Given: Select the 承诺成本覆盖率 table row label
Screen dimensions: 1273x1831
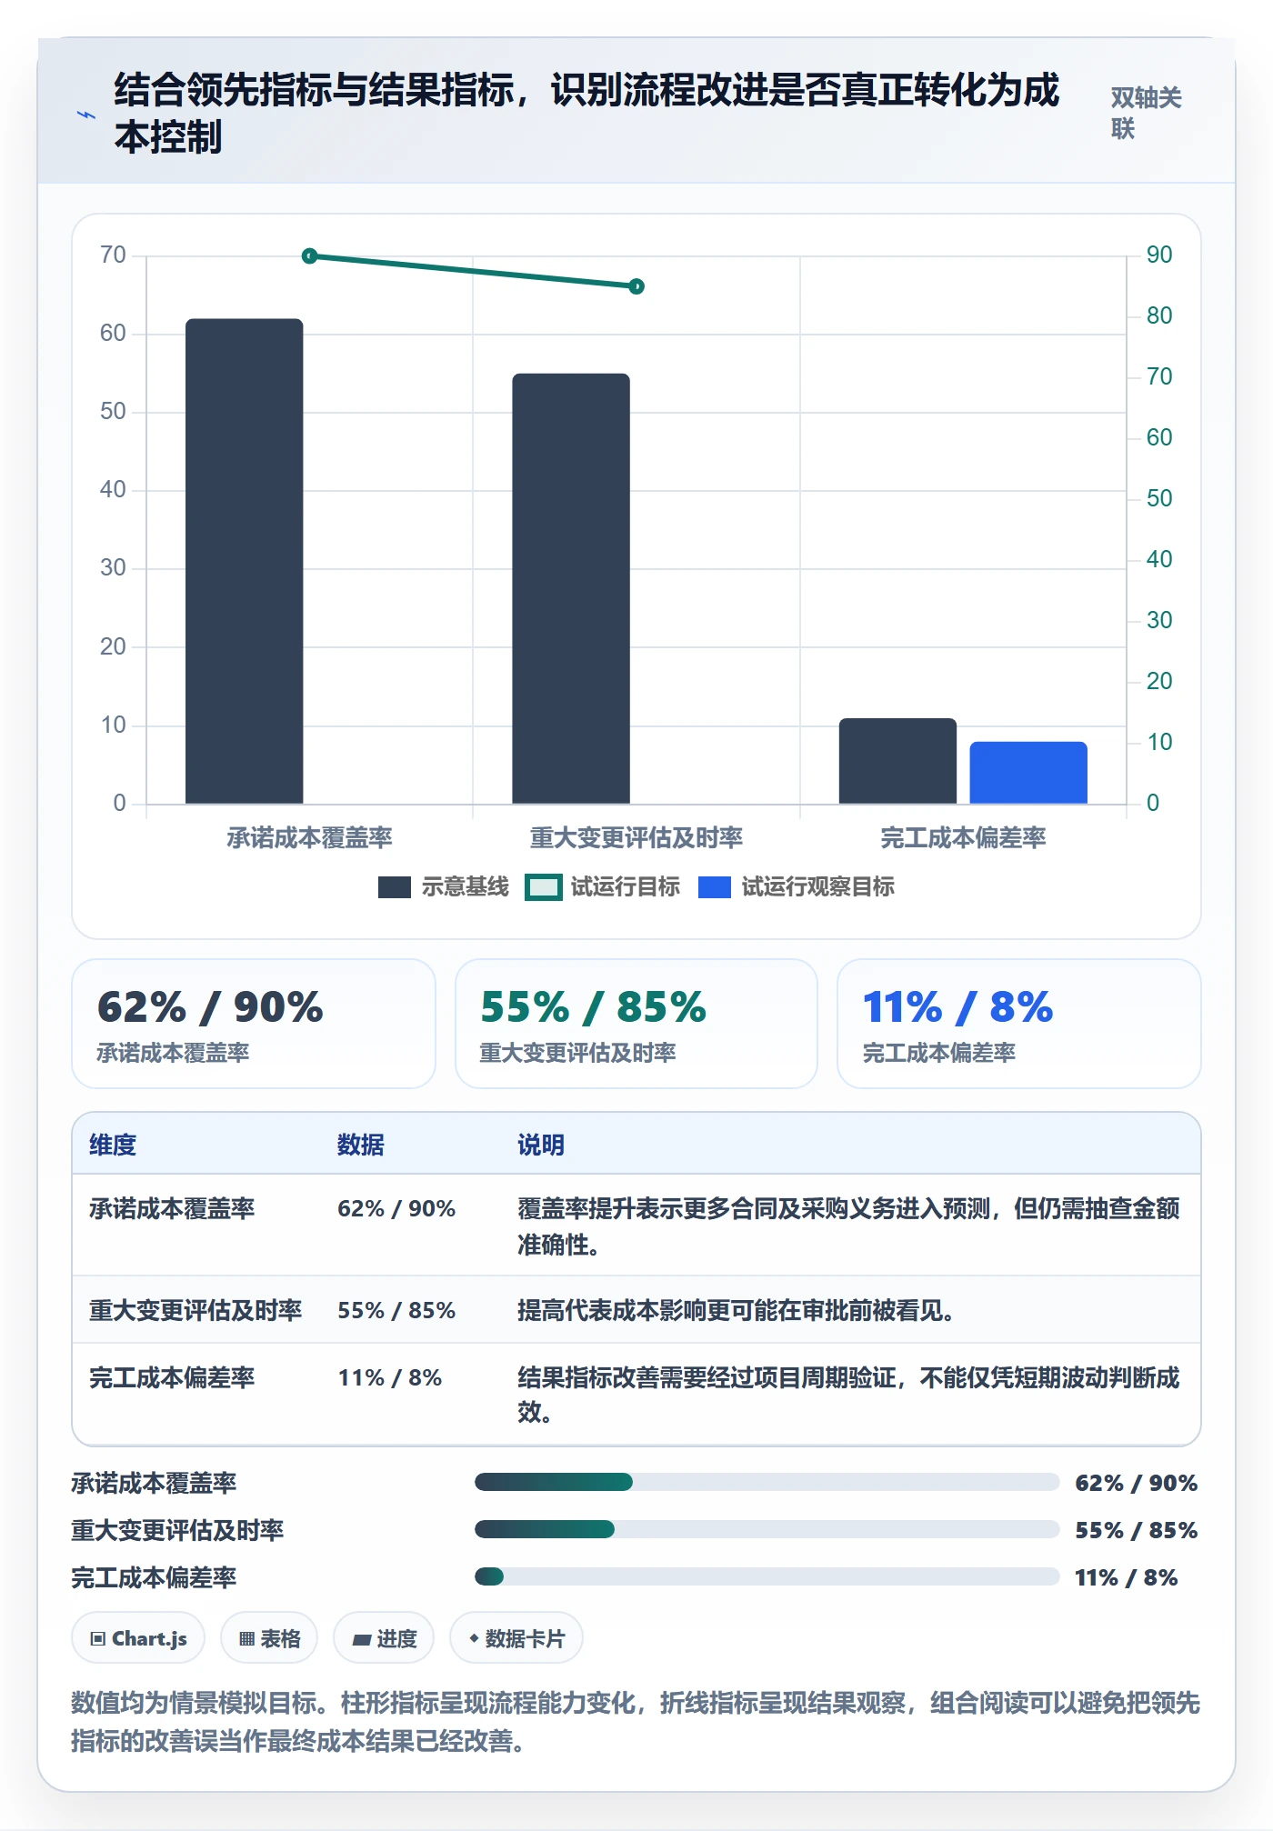Looking at the screenshot, I should (x=172, y=1208).
